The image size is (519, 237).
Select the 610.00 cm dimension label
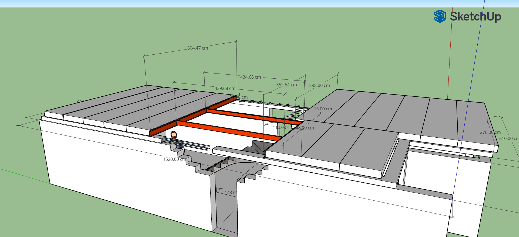(x=509, y=138)
